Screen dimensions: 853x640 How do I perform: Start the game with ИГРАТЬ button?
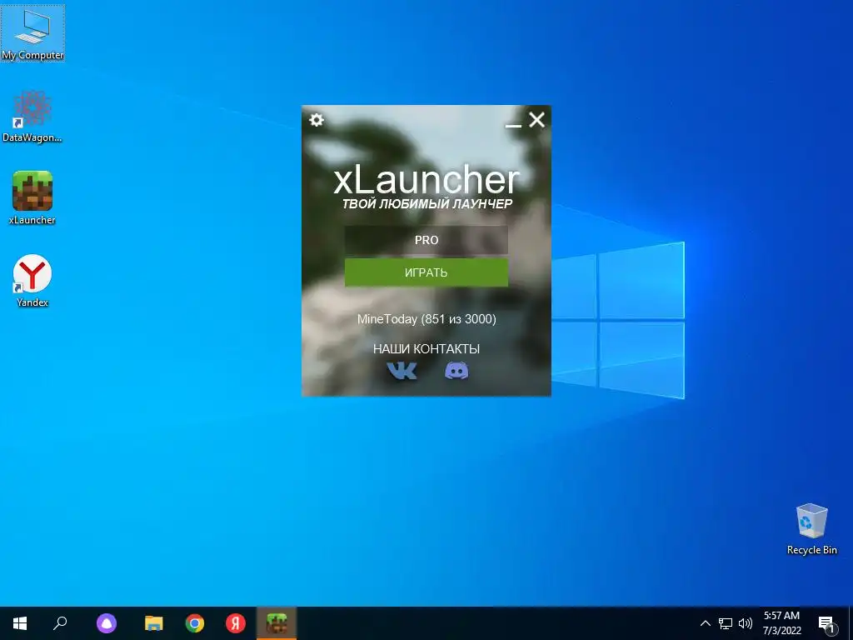tap(426, 272)
